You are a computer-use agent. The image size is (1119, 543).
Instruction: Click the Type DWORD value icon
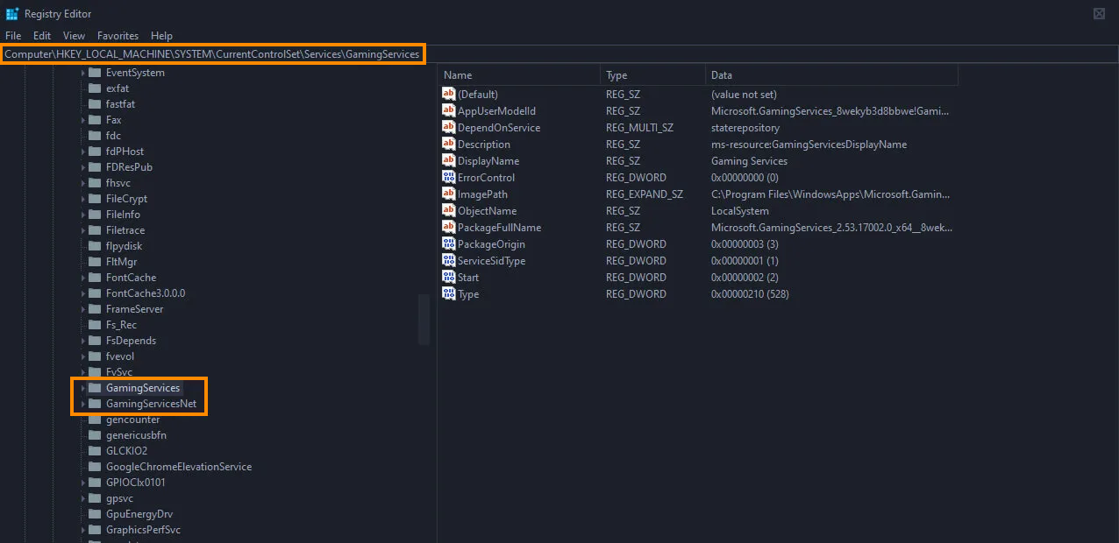449,293
